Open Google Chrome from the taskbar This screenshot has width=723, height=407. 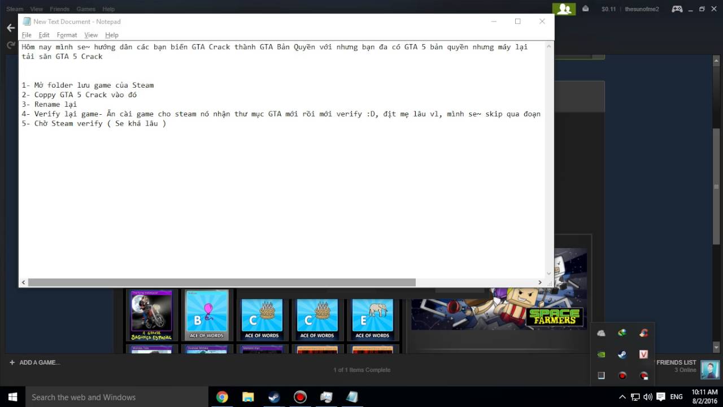pos(222,397)
